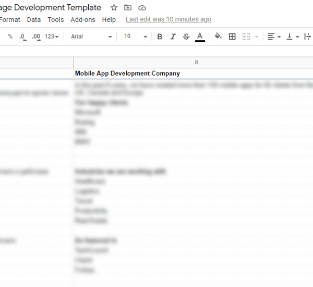Viewport: 313px width, 287px height.
Task: Open the font size 10 dropdown
Action: point(135,37)
